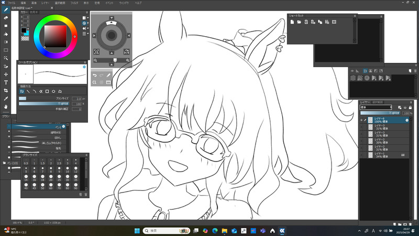Select the Bucket fill tool
This screenshot has width=419, height=236.
[6, 34]
